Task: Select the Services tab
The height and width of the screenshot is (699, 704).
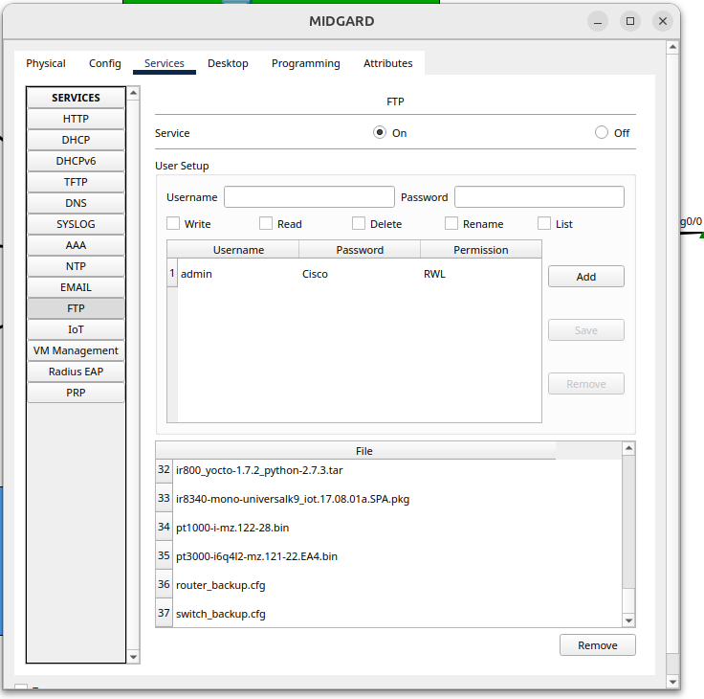Action: pos(165,63)
